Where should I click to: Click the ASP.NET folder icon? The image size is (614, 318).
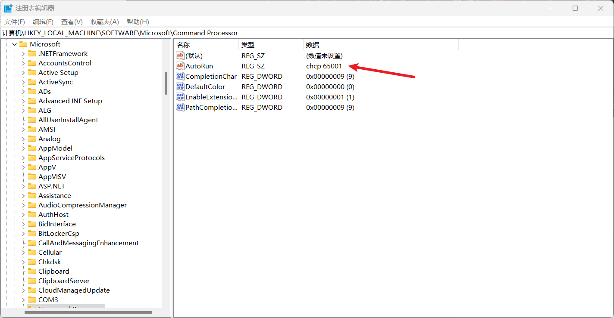click(x=32, y=186)
